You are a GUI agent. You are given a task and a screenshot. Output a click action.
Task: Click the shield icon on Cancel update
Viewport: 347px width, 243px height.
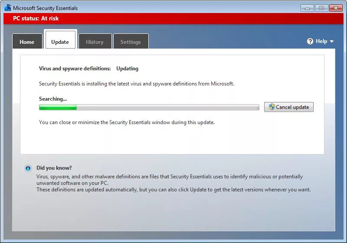[272, 107]
